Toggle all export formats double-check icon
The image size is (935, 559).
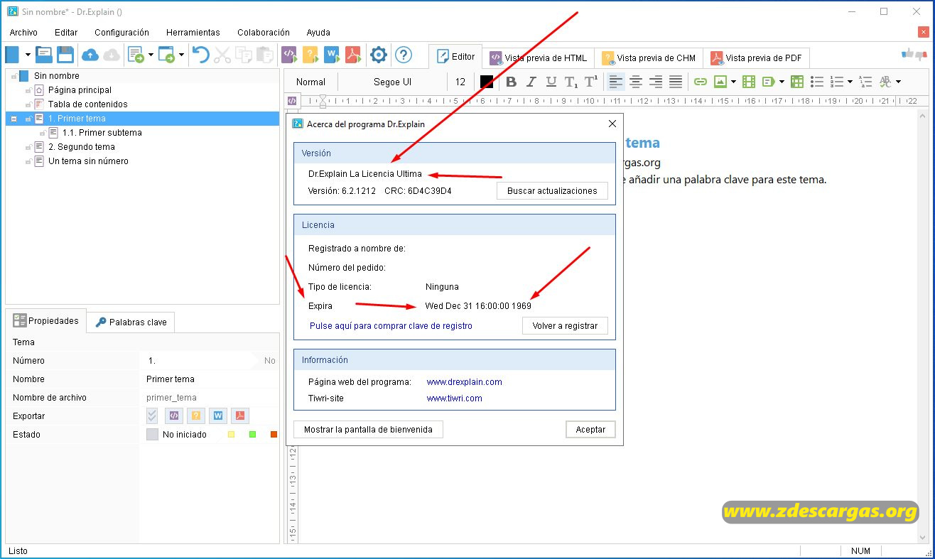(x=152, y=416)
